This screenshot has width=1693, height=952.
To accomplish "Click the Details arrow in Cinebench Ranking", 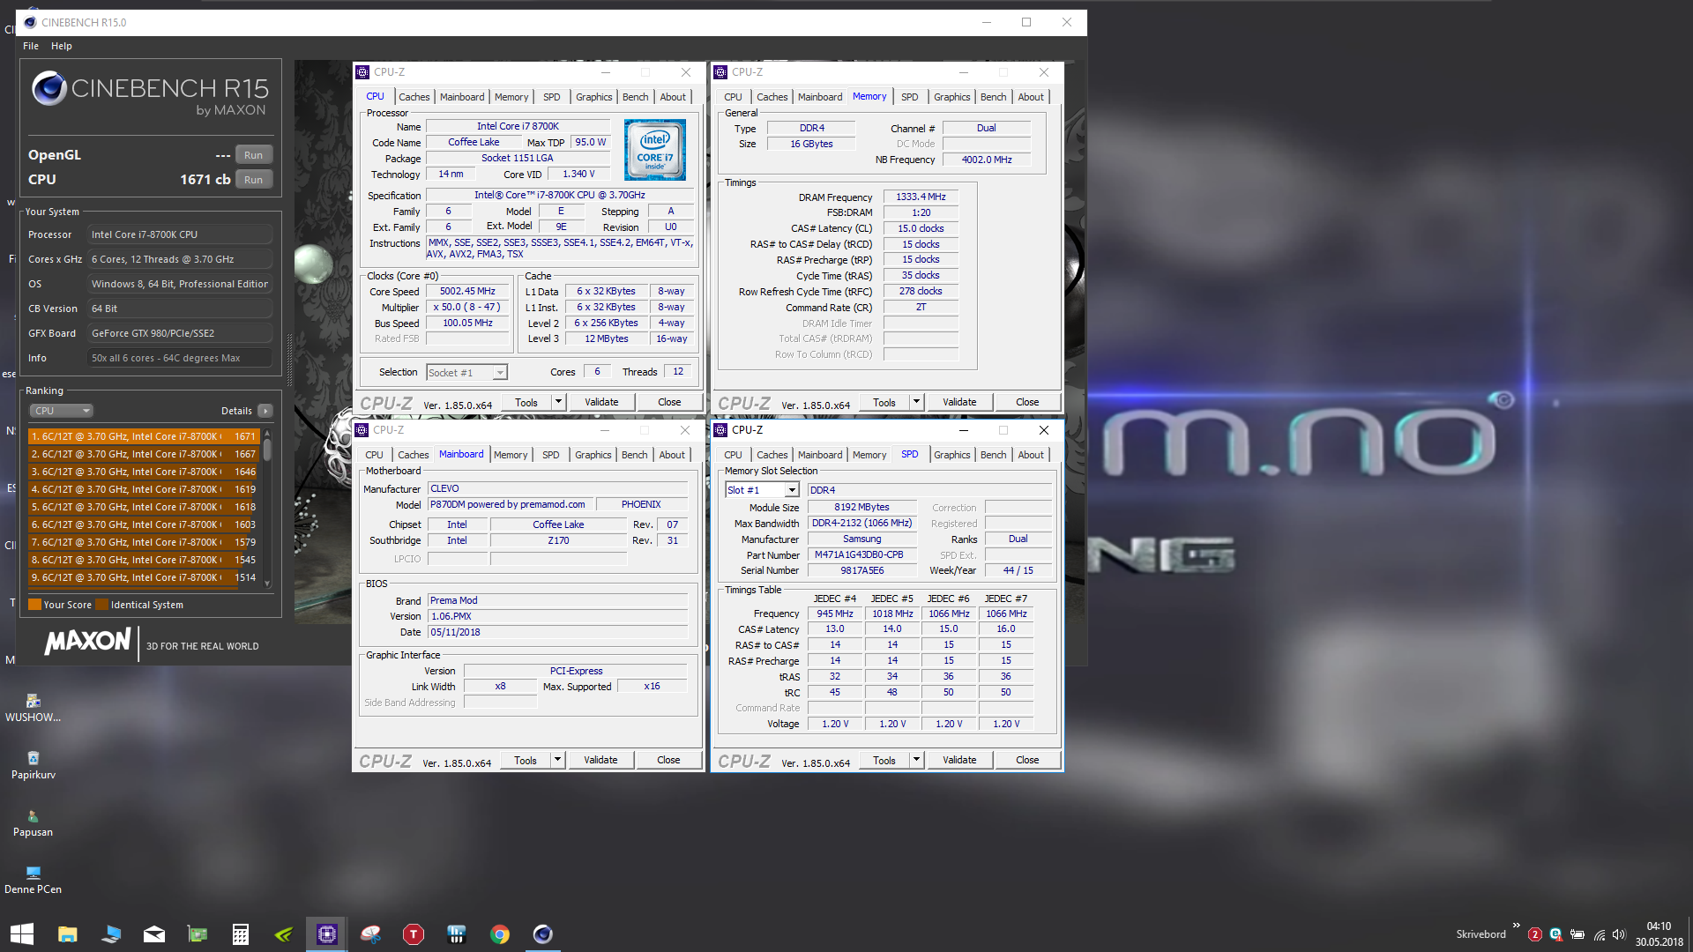I will click(x=265, y=411).
